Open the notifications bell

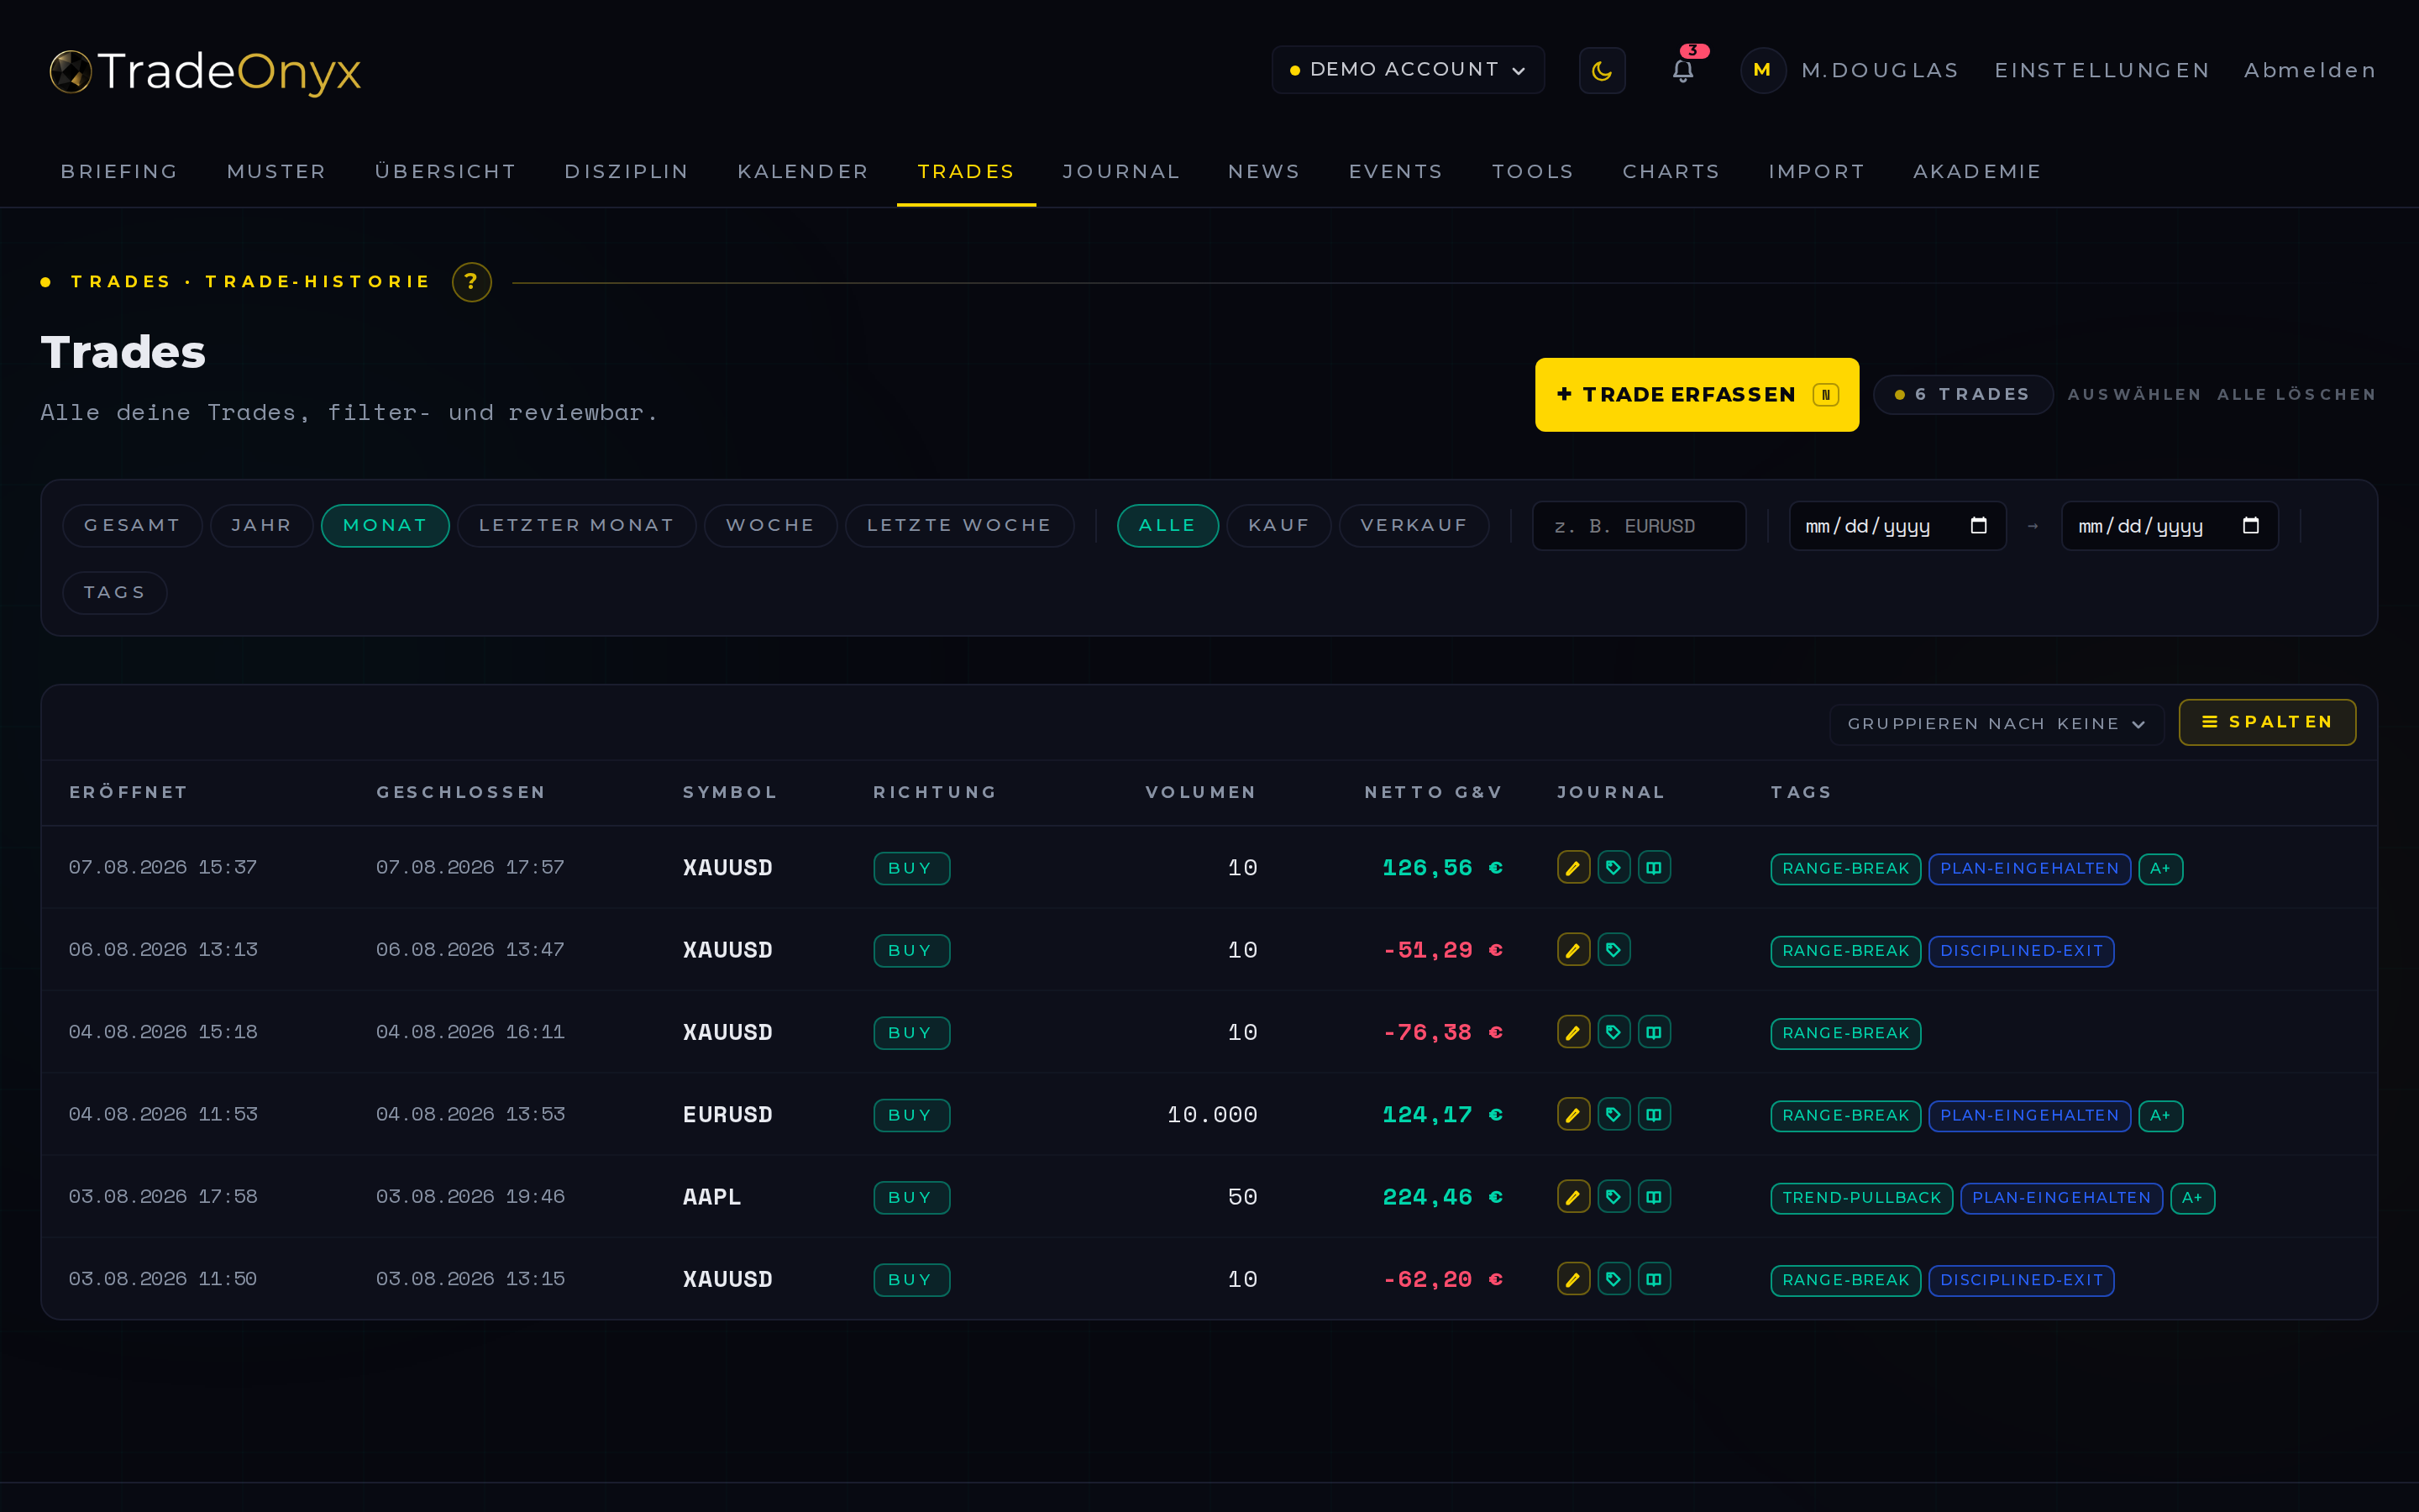point(1683,70)
